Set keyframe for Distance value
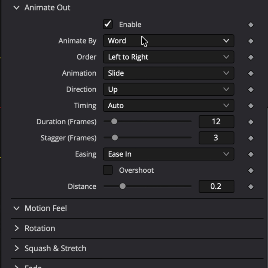Image resolution: width=268 pixels, height=268 pixels. coord(251,186)
